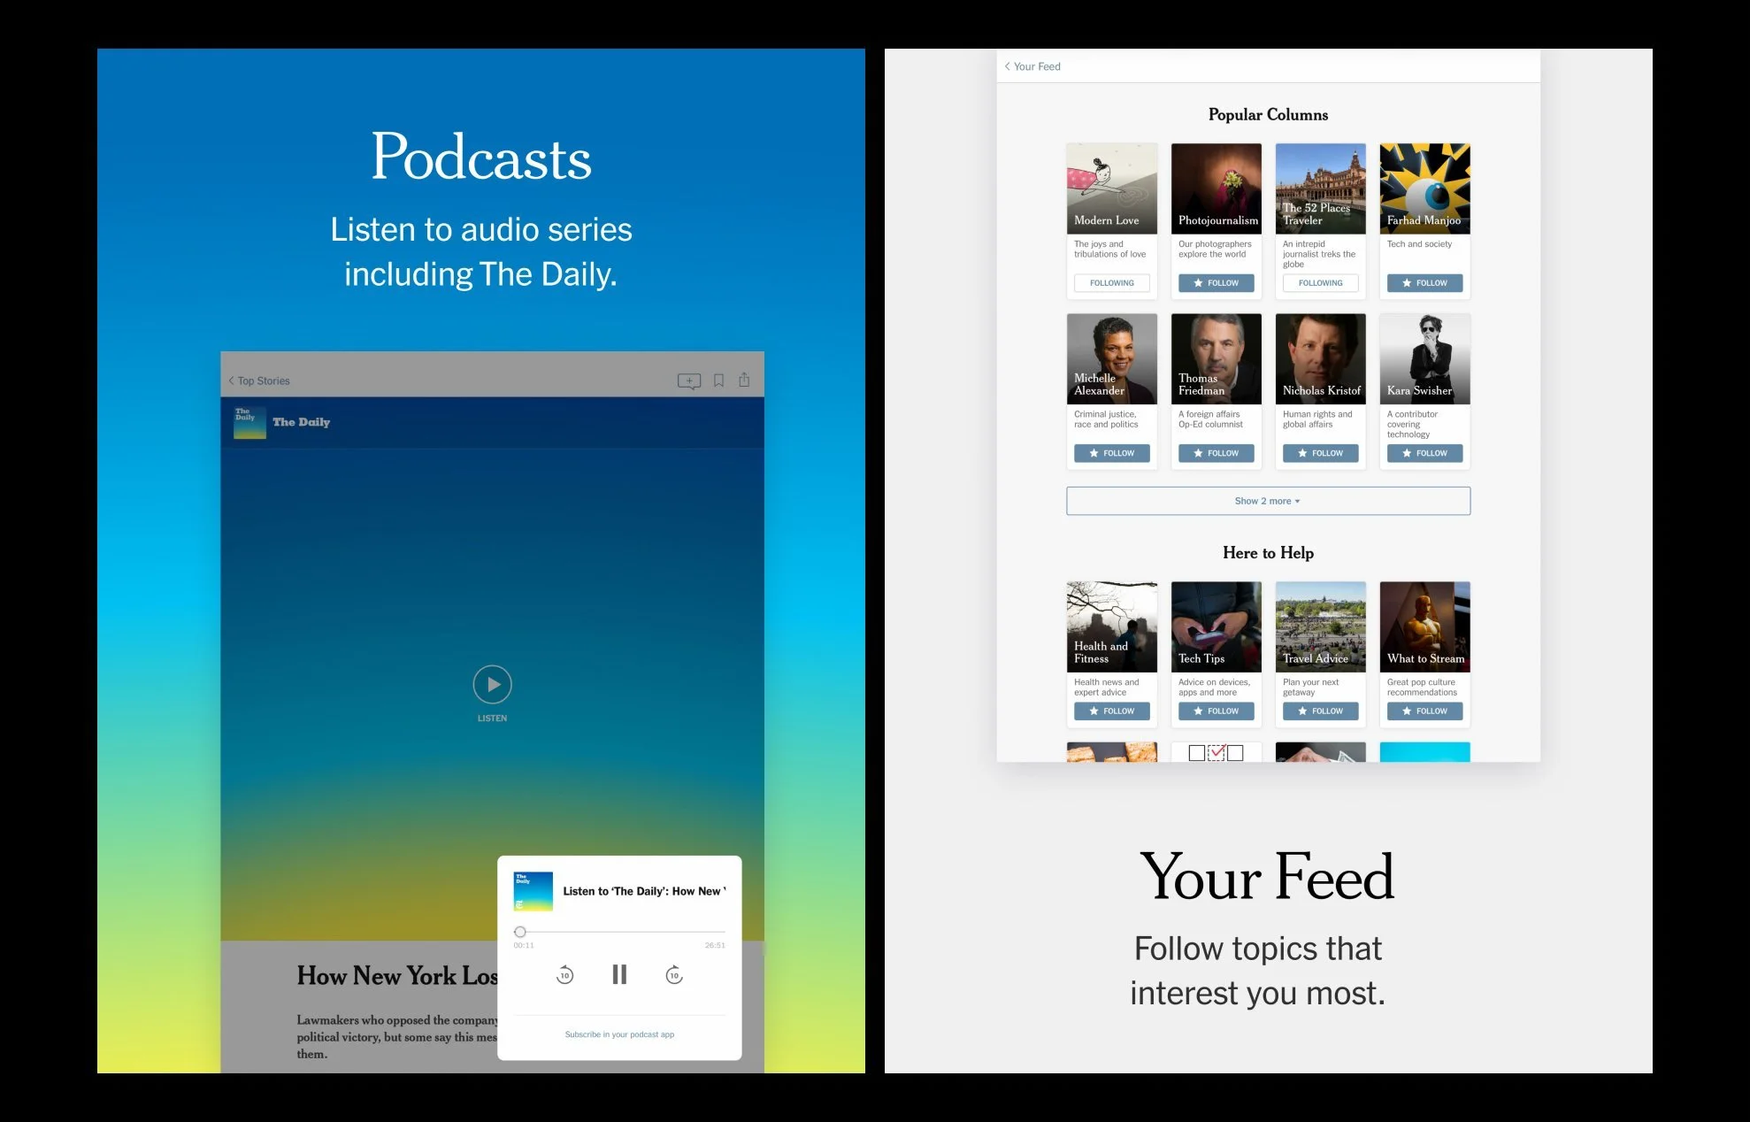Open Thomas Friedman's portrait card
The height and width of the screenshot is (1122, 1750).
coord(1217,359)
